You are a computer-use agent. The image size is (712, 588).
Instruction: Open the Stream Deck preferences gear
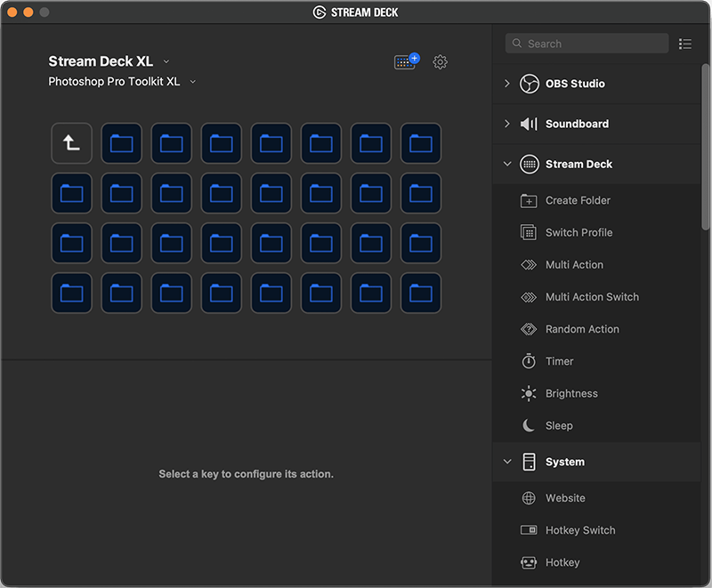click(440, 62)
